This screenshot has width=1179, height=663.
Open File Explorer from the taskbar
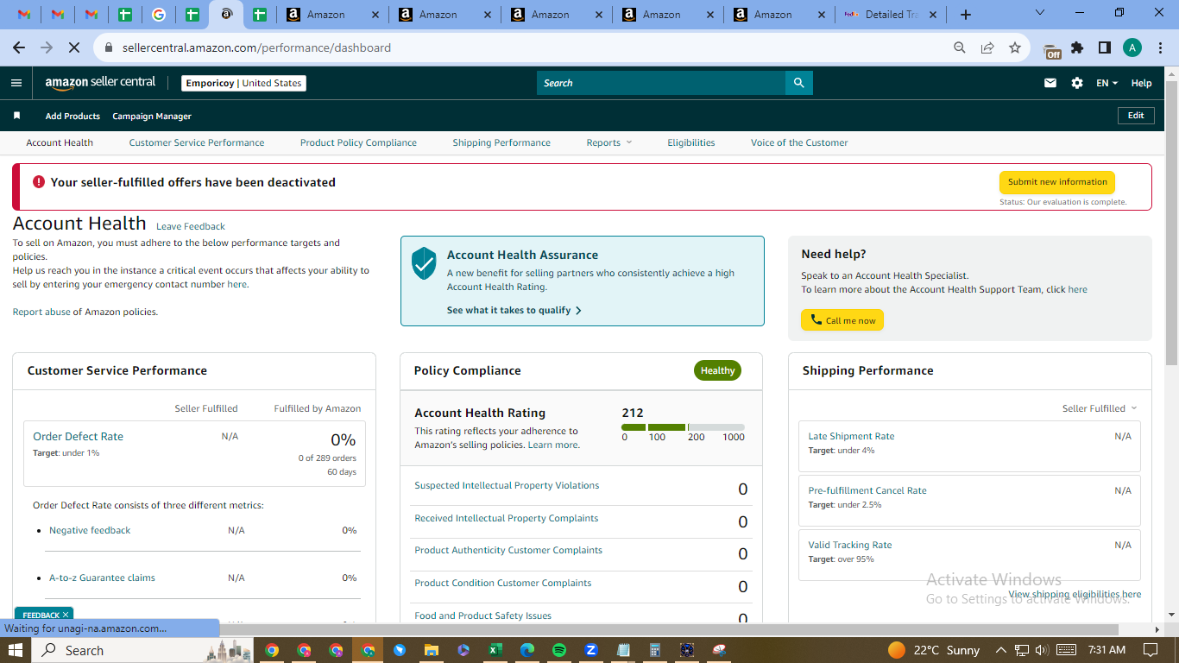click(x=432, y=650)
